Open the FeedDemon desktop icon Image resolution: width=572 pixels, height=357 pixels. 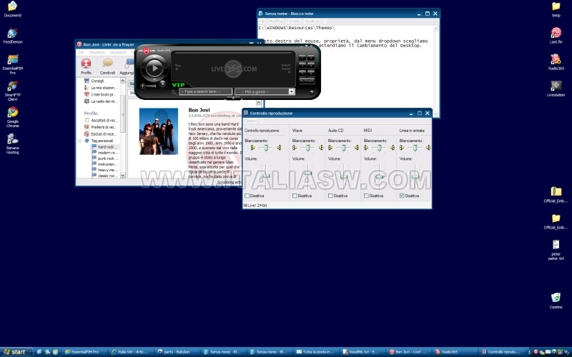[12, 35]
